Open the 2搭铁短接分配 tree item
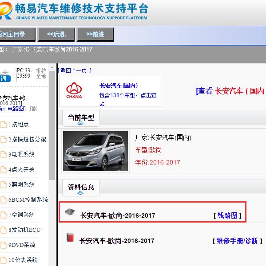266x266 pixels. tap(27, 140)
